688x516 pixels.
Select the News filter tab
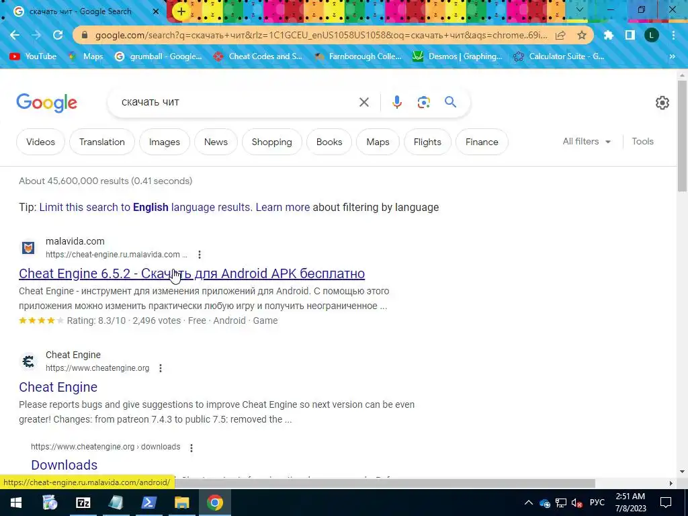point(216,142)
